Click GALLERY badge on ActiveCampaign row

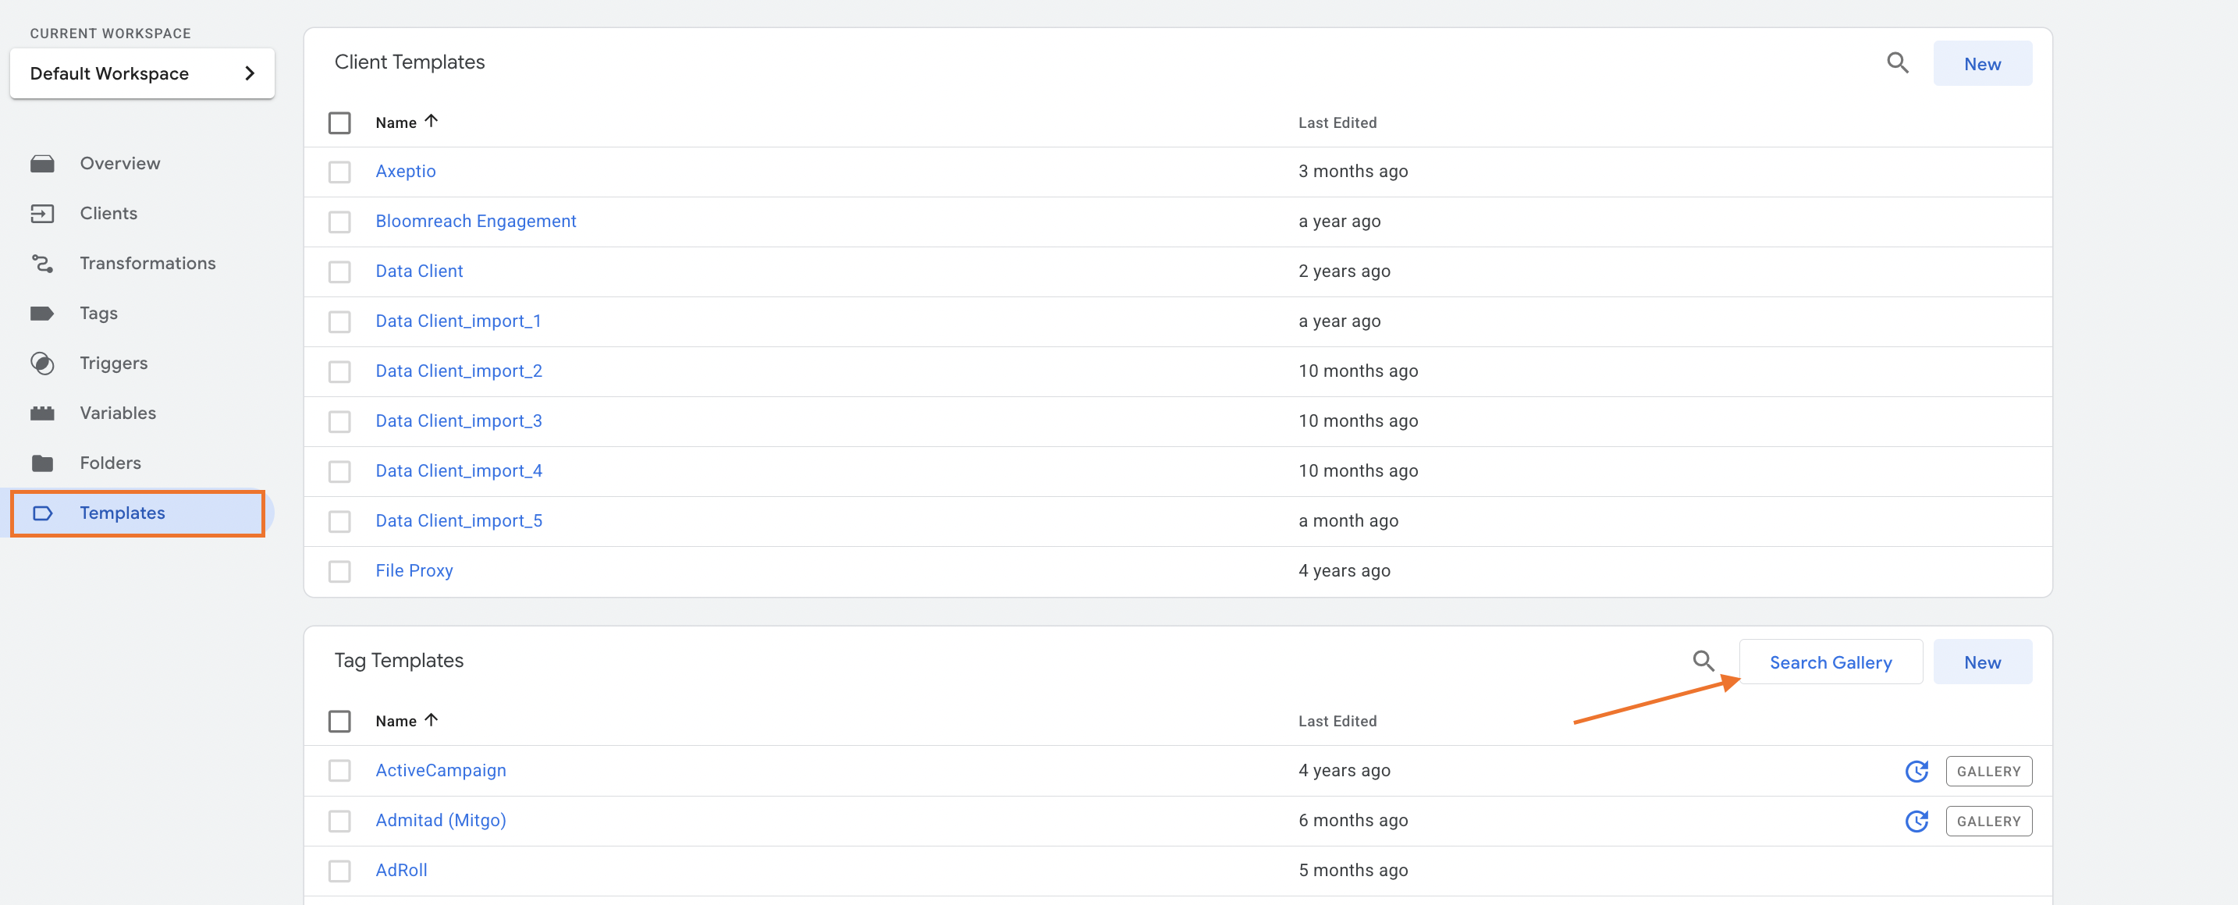[x=1988, y=772]
